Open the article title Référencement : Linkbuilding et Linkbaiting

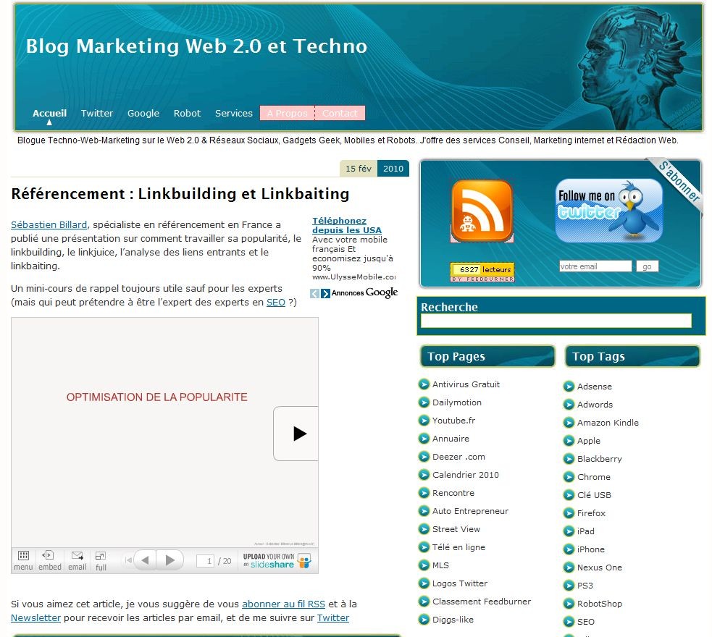[180, 194]
